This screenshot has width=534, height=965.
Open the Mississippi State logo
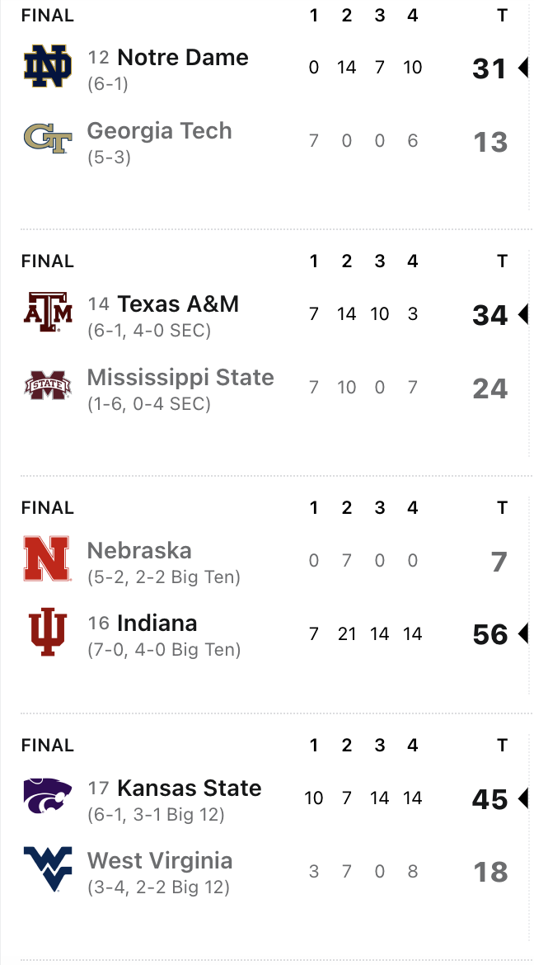click(47, 385)
